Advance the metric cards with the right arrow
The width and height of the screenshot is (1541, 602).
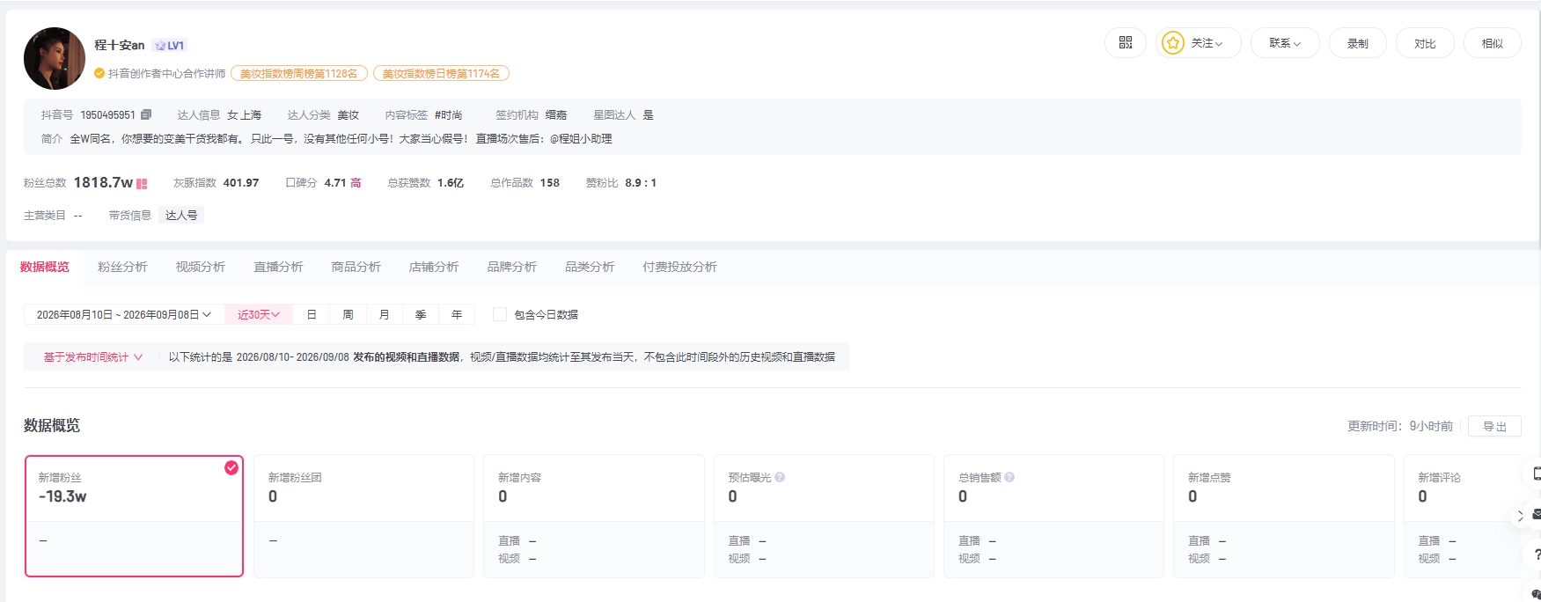click(x=1520, y=516)
